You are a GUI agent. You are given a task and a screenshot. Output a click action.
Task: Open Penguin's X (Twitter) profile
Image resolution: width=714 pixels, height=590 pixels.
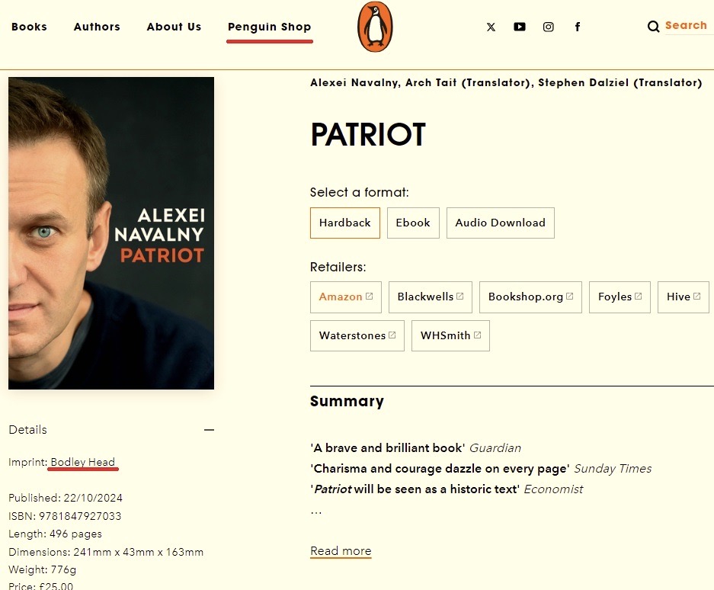tap(491, 27)
